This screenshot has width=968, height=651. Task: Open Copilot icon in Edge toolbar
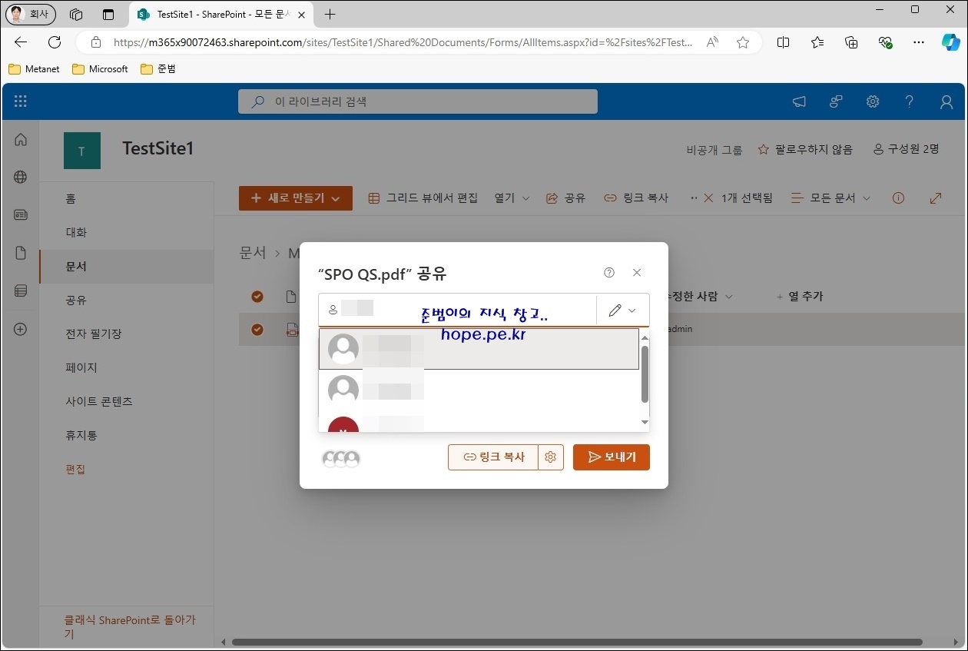tap(951, 42)
